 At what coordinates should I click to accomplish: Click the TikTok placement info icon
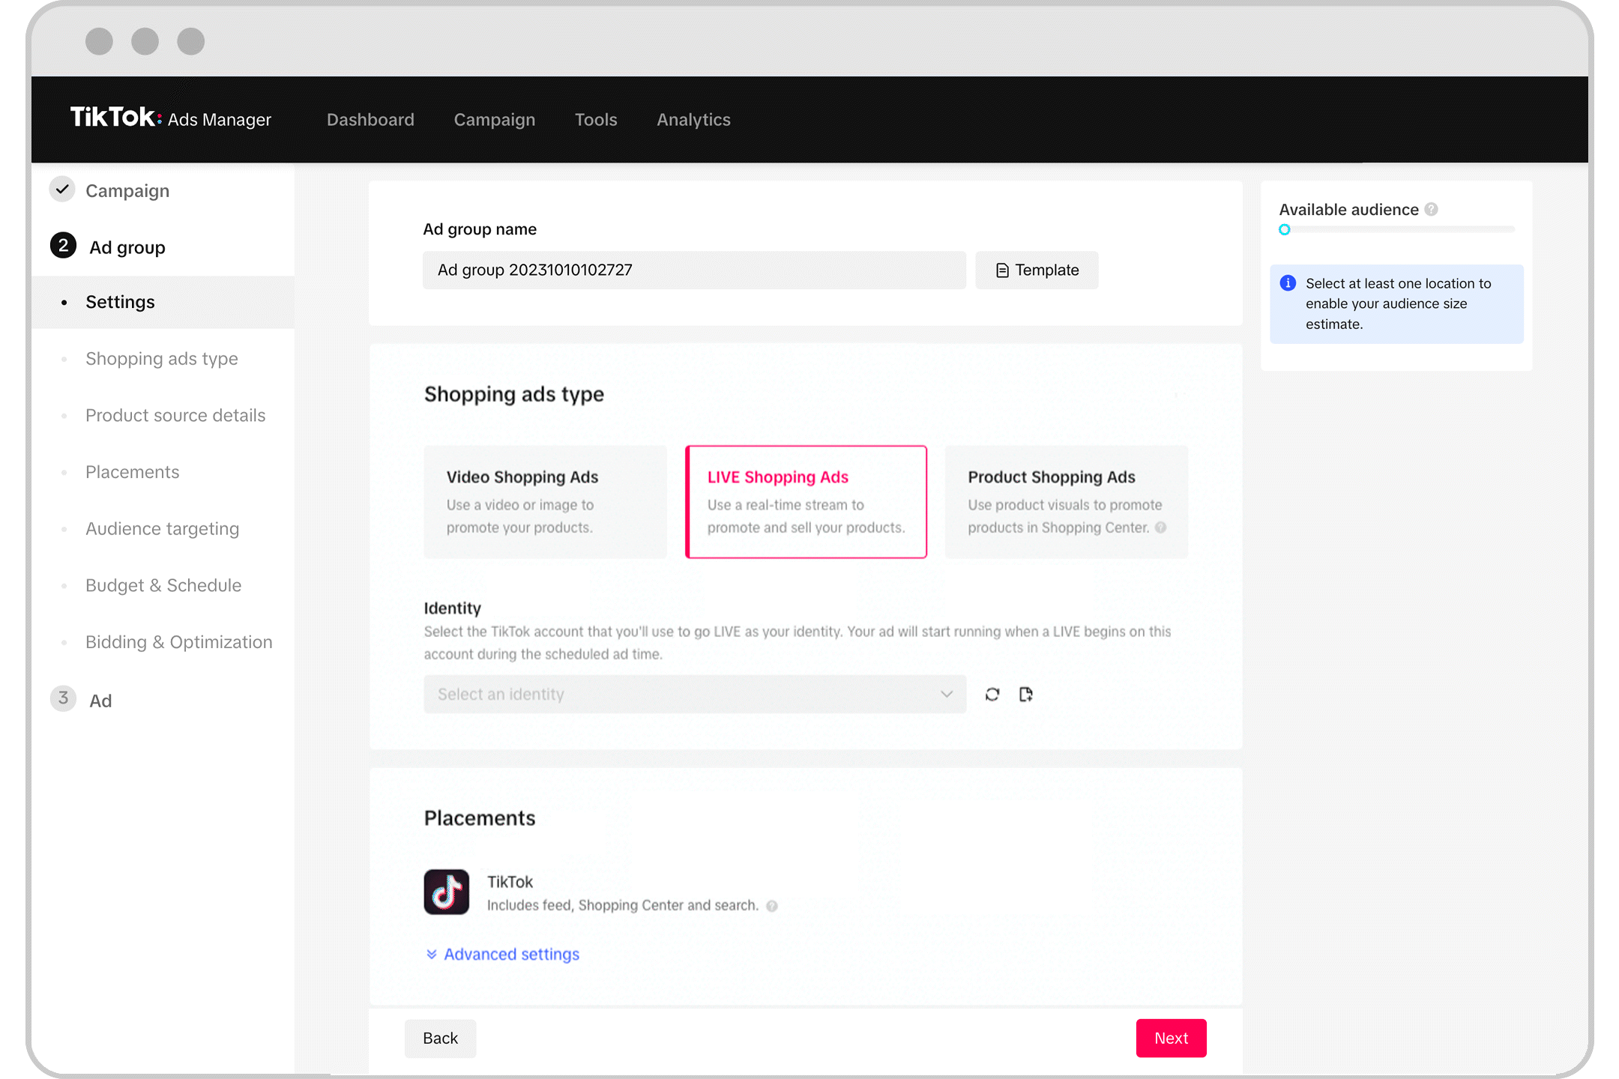tap(772, 906)
